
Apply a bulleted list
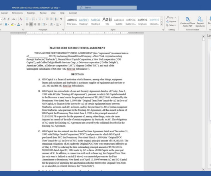tap(27, 19)
